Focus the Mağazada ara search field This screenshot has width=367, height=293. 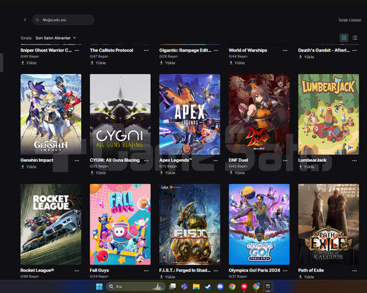point(63,20)
